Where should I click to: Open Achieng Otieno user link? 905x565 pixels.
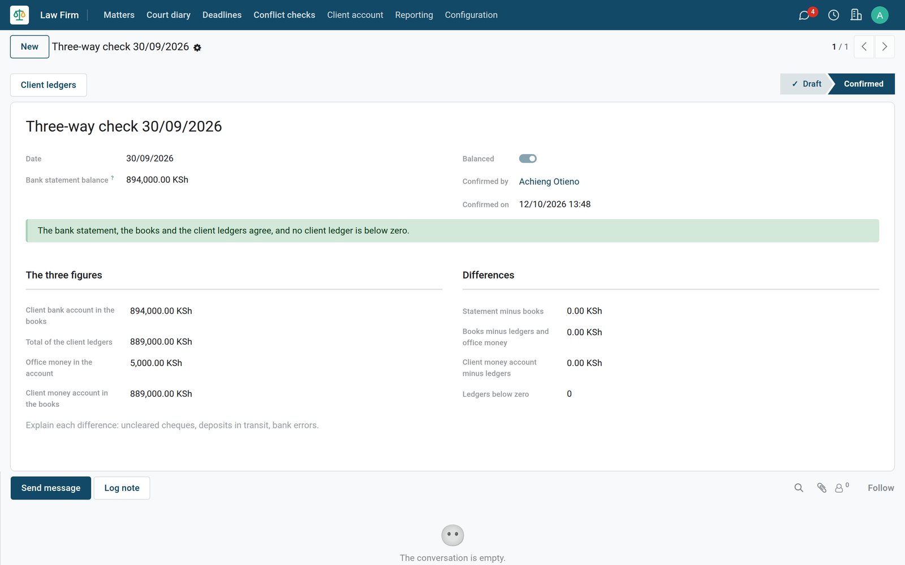pyautogui.click(x=549, y=181)
